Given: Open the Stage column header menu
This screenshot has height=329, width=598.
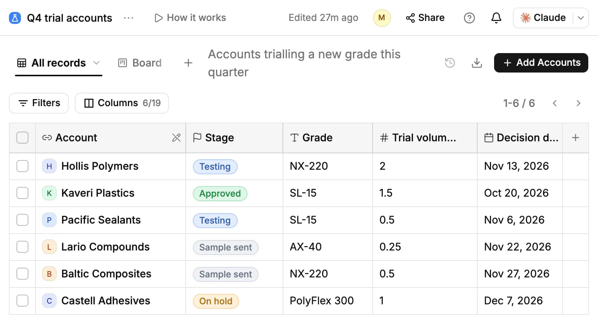Looking at the screenshot, I should (234, 138).
